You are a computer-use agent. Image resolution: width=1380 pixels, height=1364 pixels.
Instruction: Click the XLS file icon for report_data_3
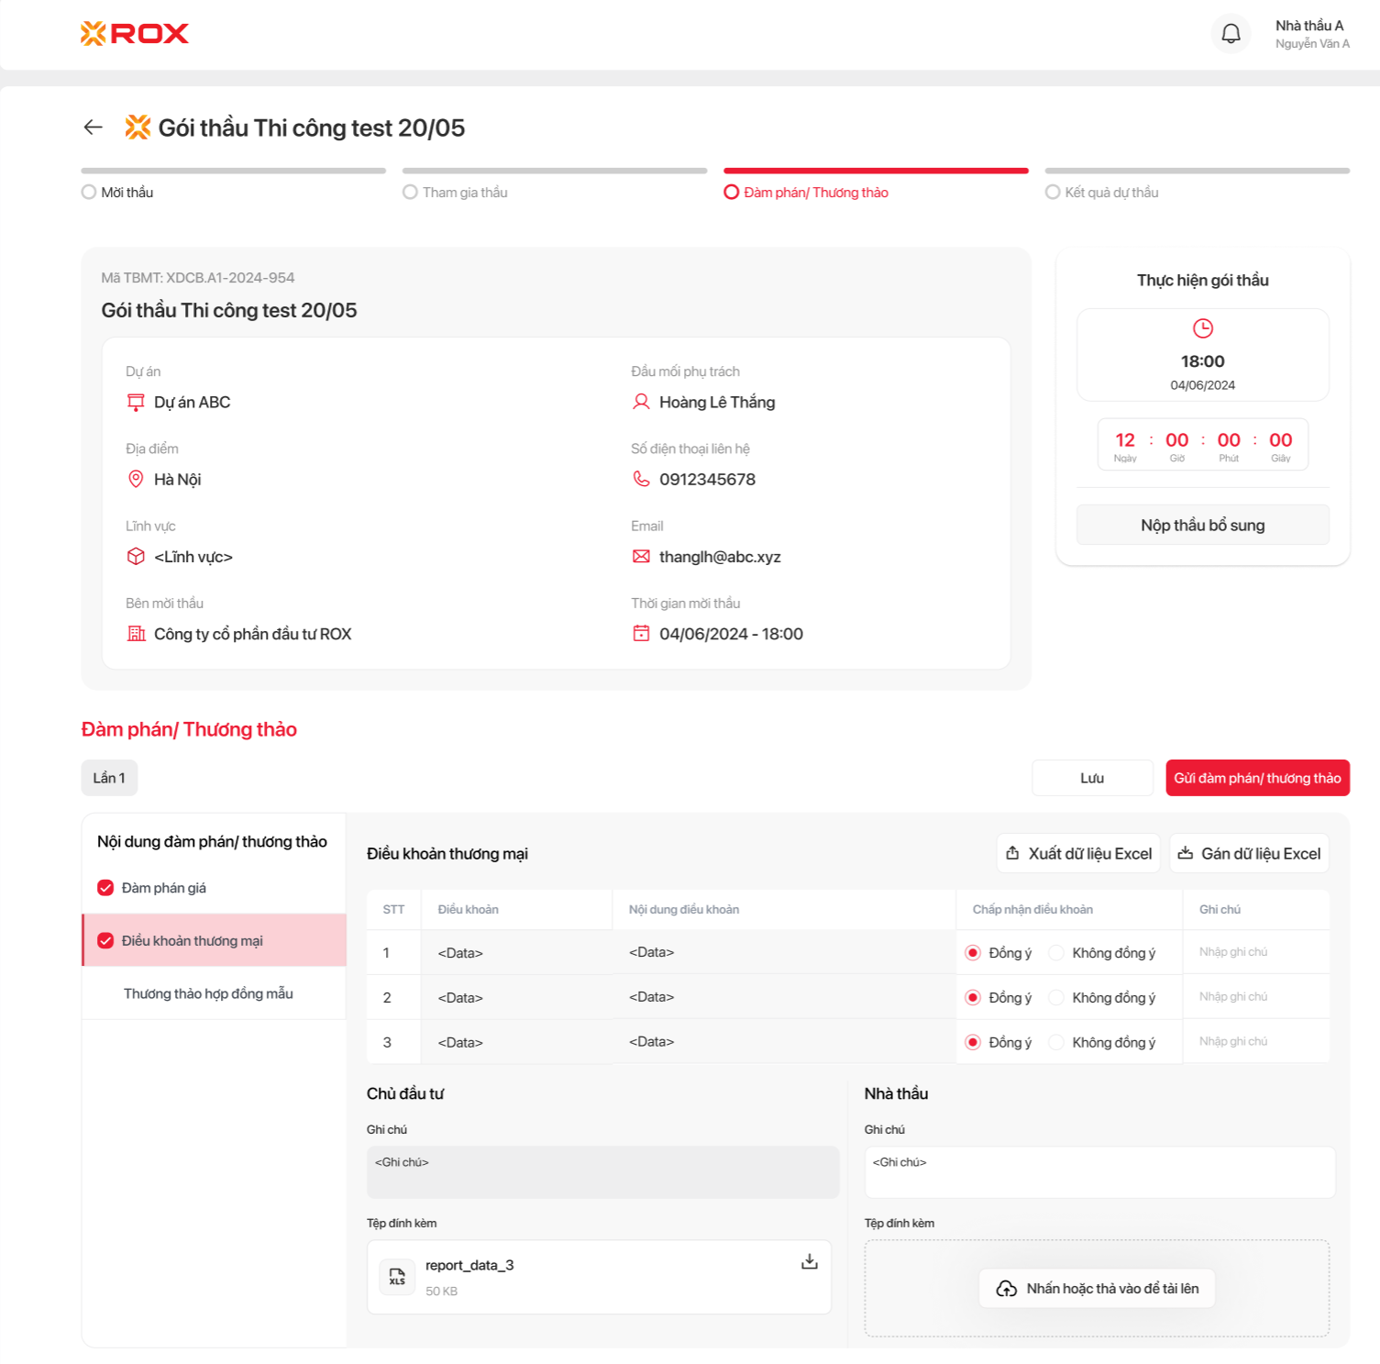397,1277
